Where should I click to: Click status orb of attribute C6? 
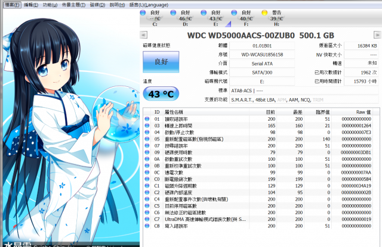pyautogui.click(x=147, y=212)
